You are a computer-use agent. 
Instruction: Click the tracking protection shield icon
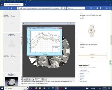tap(19, 8)
